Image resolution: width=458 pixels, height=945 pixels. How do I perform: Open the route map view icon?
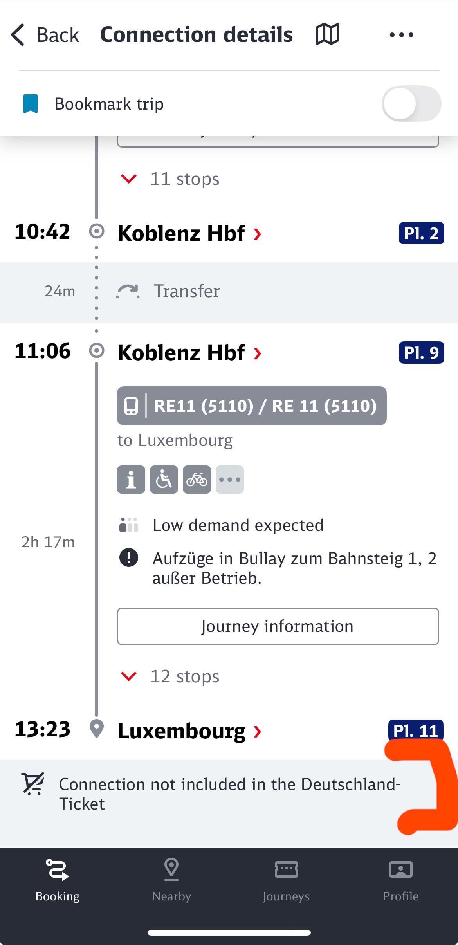click(x=327, y=34)
